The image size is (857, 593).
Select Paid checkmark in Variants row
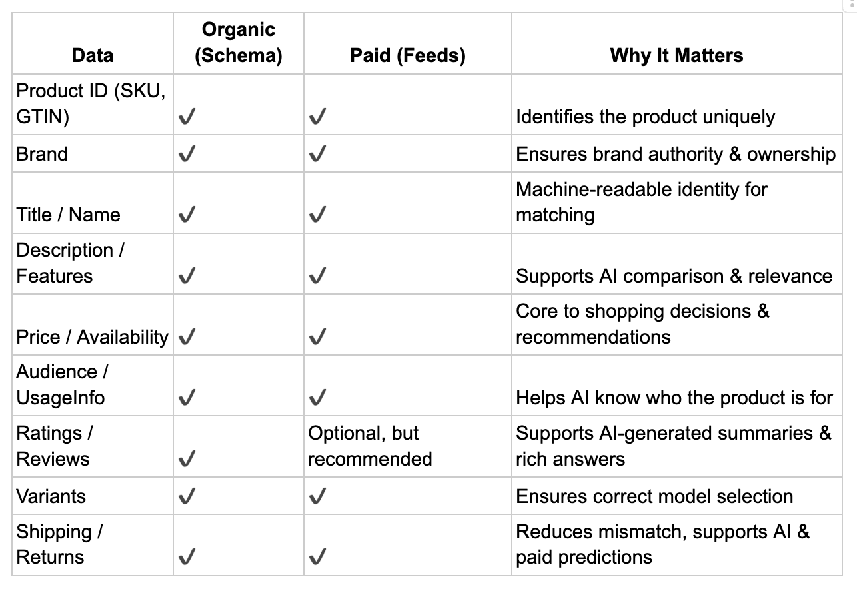318,496
